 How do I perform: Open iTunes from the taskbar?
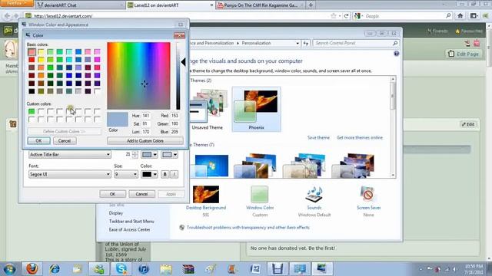pos(144,269)
